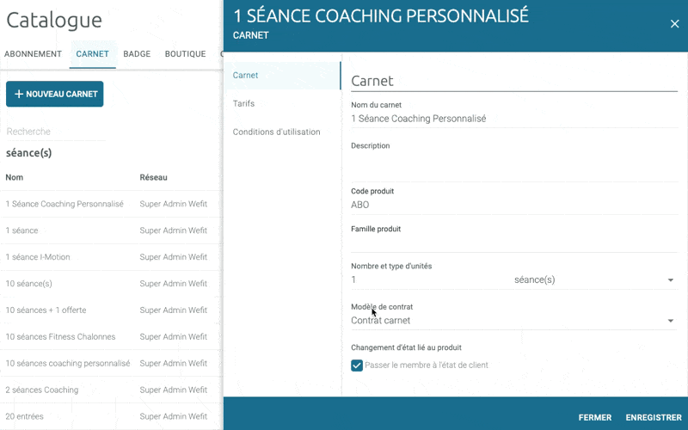
Task: Open the séance(s) unit type dropdown
Action: 595,280
